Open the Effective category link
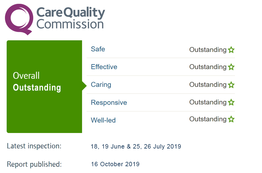Image resolution: width=262 pixels, height=173 pixels. tap(104, 67)
